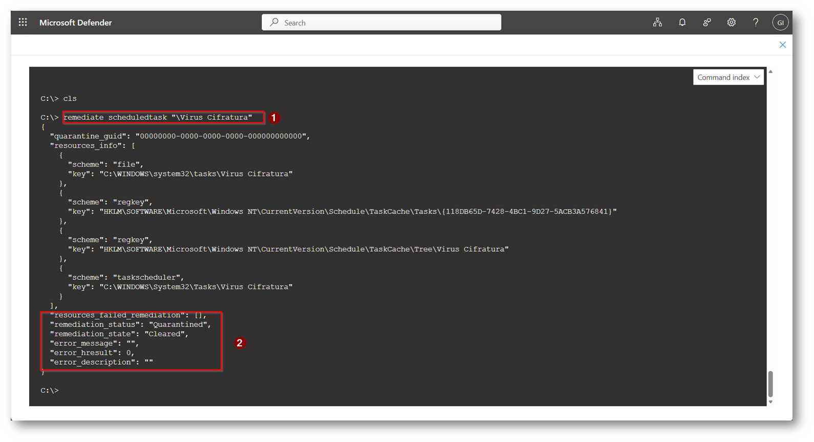The width and height of the screenshot is (814, 442).
Task: Click the resources_failed_remediation line
Action: (x=128, y=316)
